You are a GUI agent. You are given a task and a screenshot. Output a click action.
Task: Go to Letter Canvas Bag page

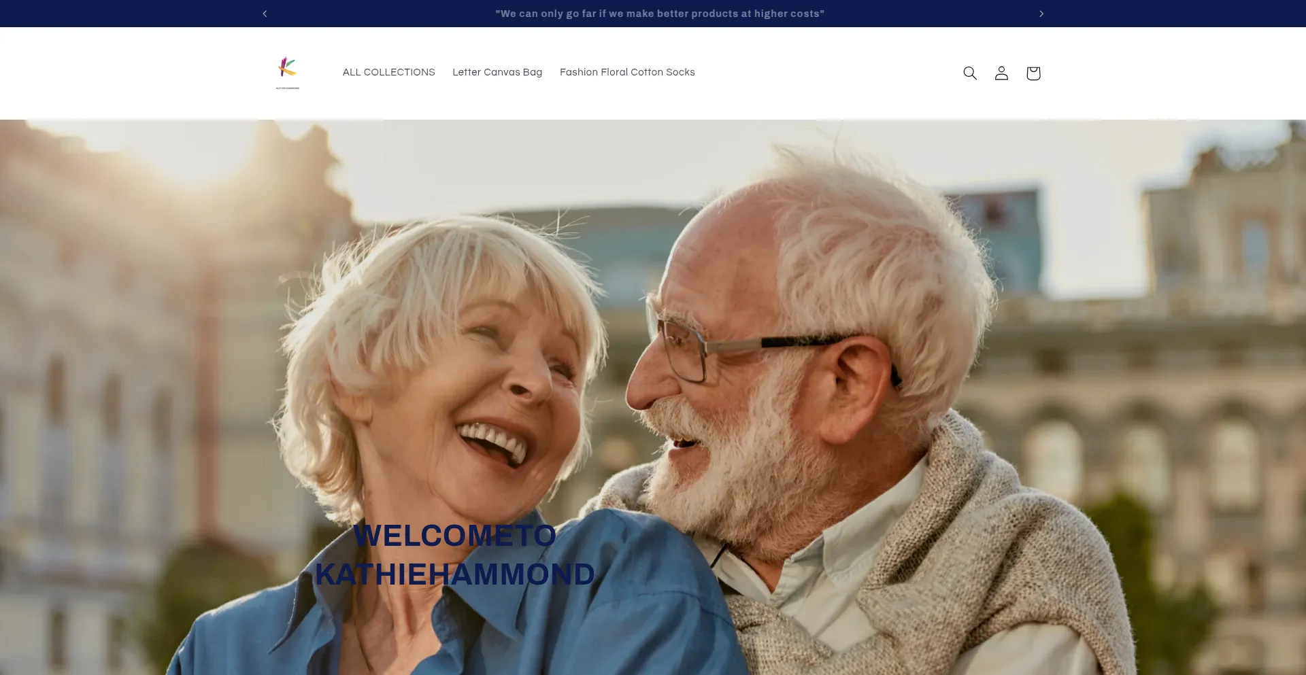pos(497,72)
